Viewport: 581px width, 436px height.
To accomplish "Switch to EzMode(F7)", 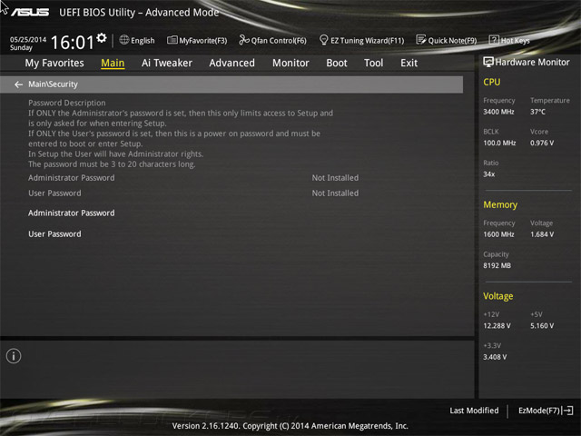I will coord(539,411).
